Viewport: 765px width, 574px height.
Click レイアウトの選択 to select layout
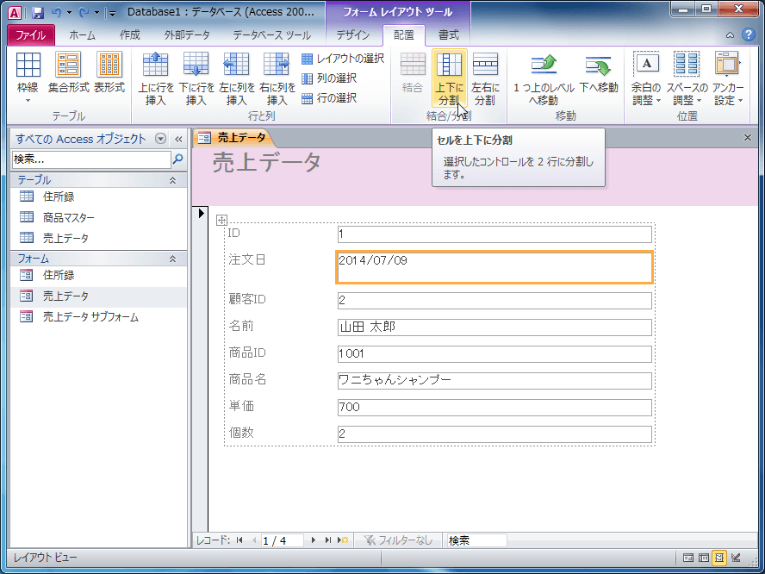[343, 59]
